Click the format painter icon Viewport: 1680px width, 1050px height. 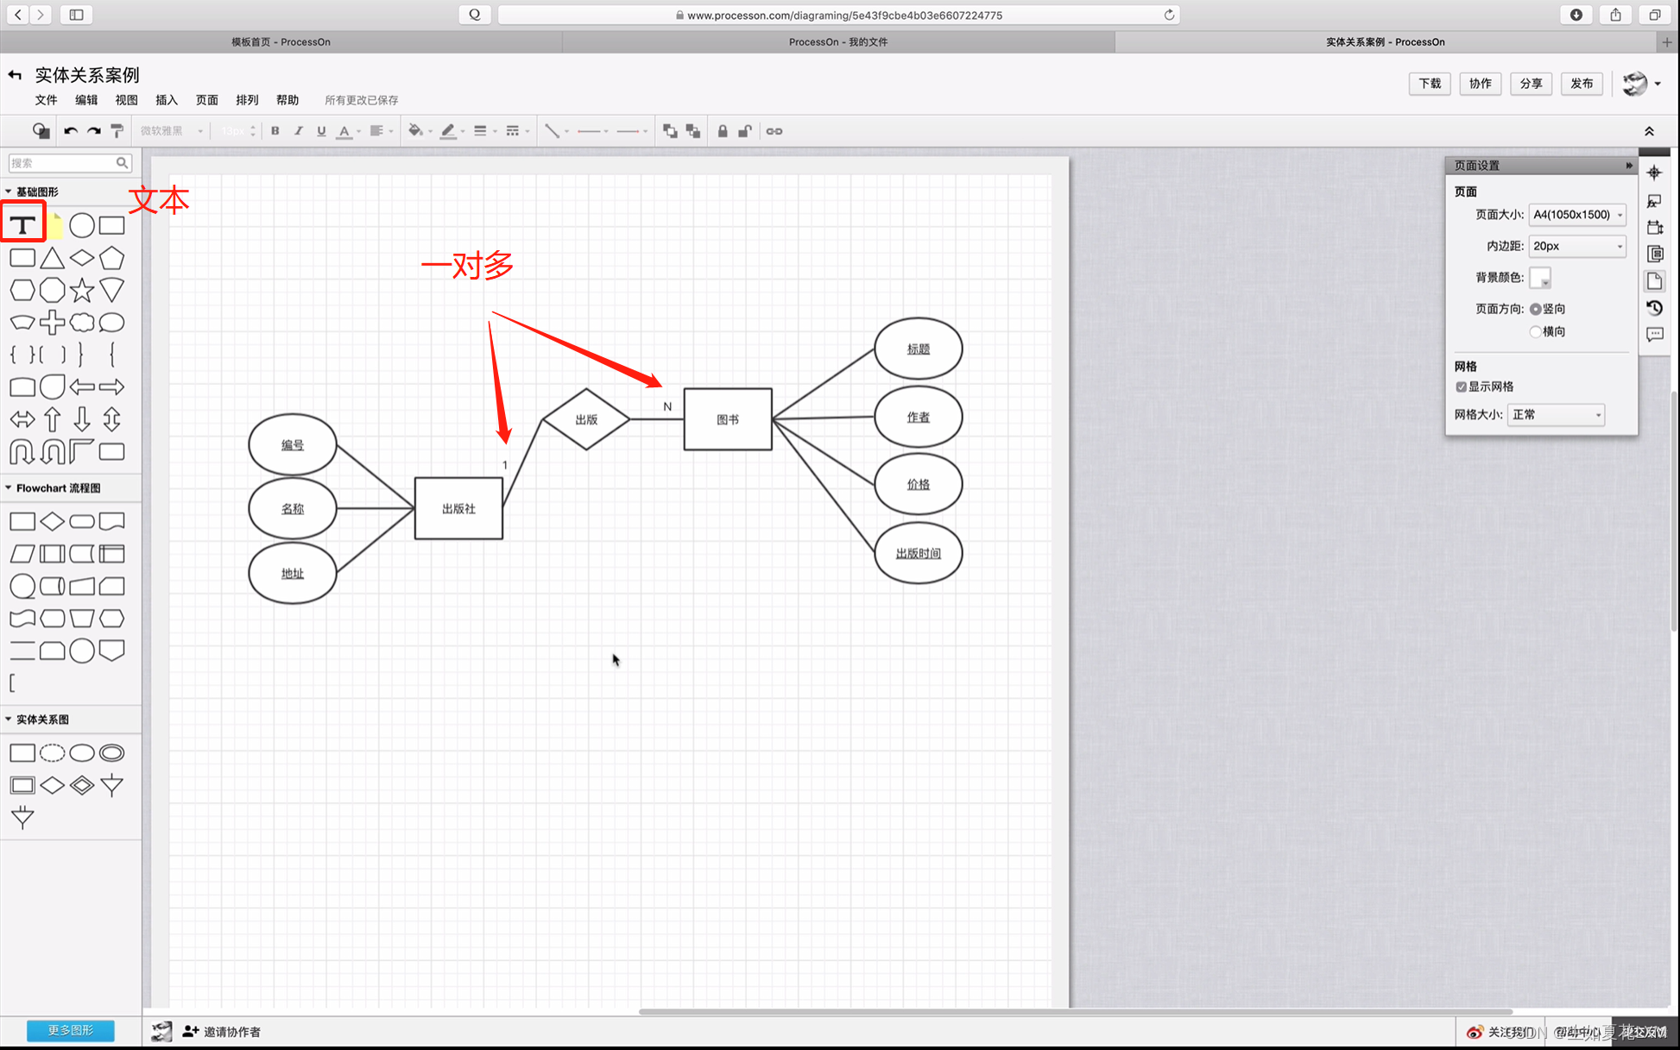click(x=117, y=131)
